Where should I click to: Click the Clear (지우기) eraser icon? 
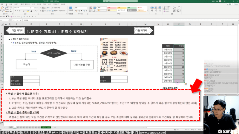click(165, 11)
